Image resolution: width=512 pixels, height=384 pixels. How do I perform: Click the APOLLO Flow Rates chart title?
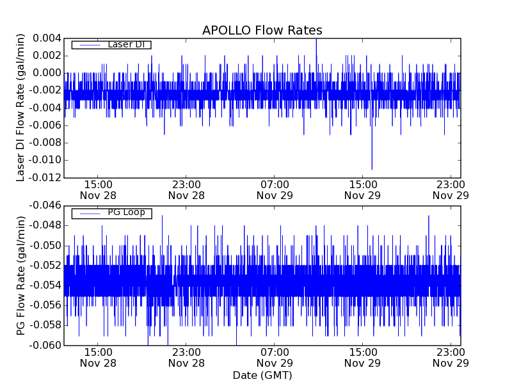click(262, 31)
